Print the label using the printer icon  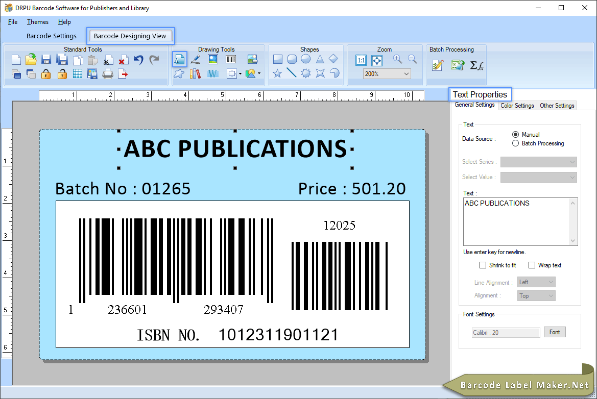pyautogui.click(x=108, y=73)
